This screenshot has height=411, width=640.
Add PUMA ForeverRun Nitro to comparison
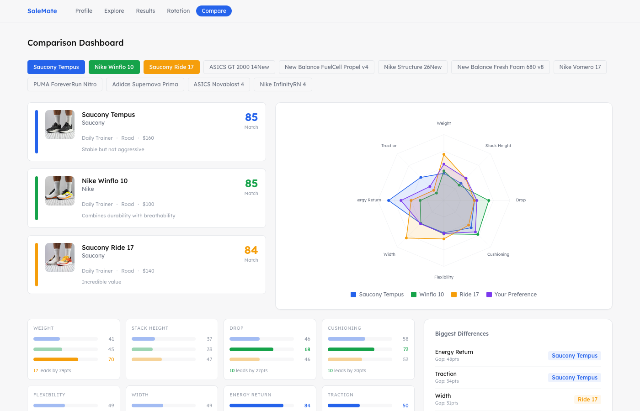[x=64, y=84]
